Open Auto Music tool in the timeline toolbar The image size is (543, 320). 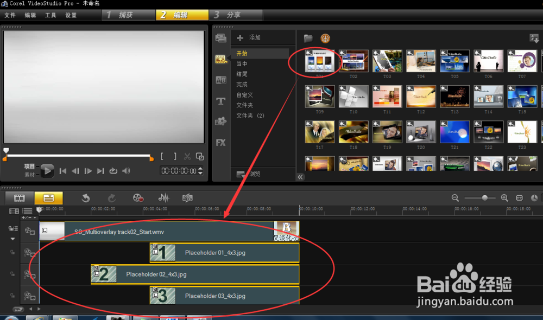point(187,198)
